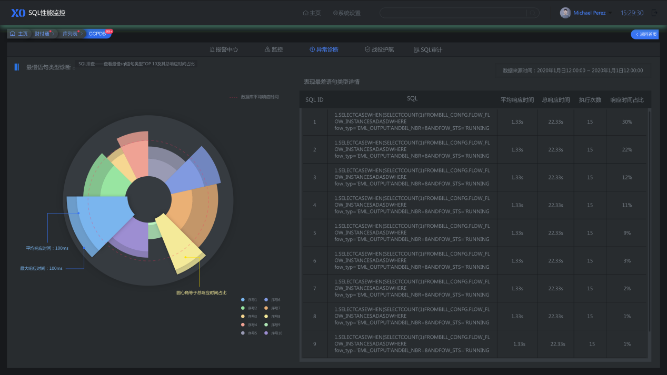667x375 pixels.
Task: Click the alarm bell icon beside 报警中心
Action: tap(212, 49)
